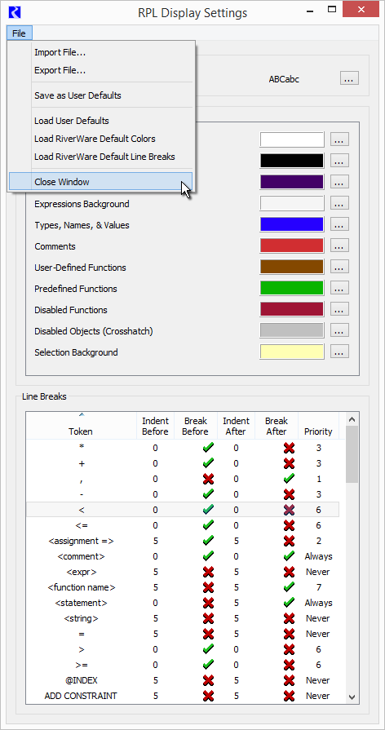
Task: Toggle Break Before X for comma token
Action: point(208,479)
